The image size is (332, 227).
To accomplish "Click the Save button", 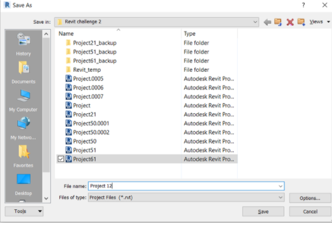I will [263, 212].
